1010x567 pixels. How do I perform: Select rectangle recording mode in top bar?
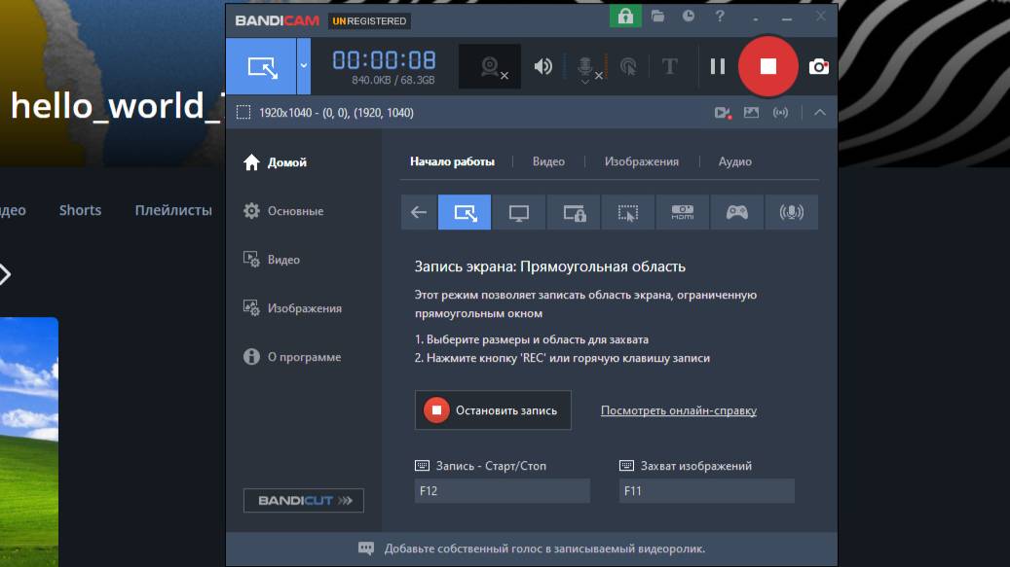click(x=262, y=66)
